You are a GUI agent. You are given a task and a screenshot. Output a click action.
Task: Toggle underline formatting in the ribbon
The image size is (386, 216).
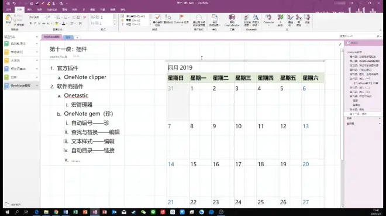(x=39, y=23)
